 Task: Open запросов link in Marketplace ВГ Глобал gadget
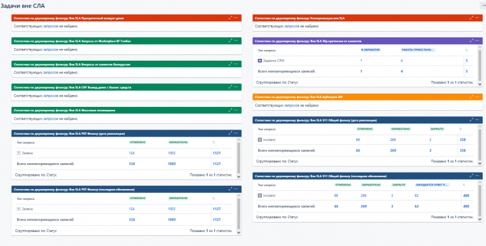(51, 49)
